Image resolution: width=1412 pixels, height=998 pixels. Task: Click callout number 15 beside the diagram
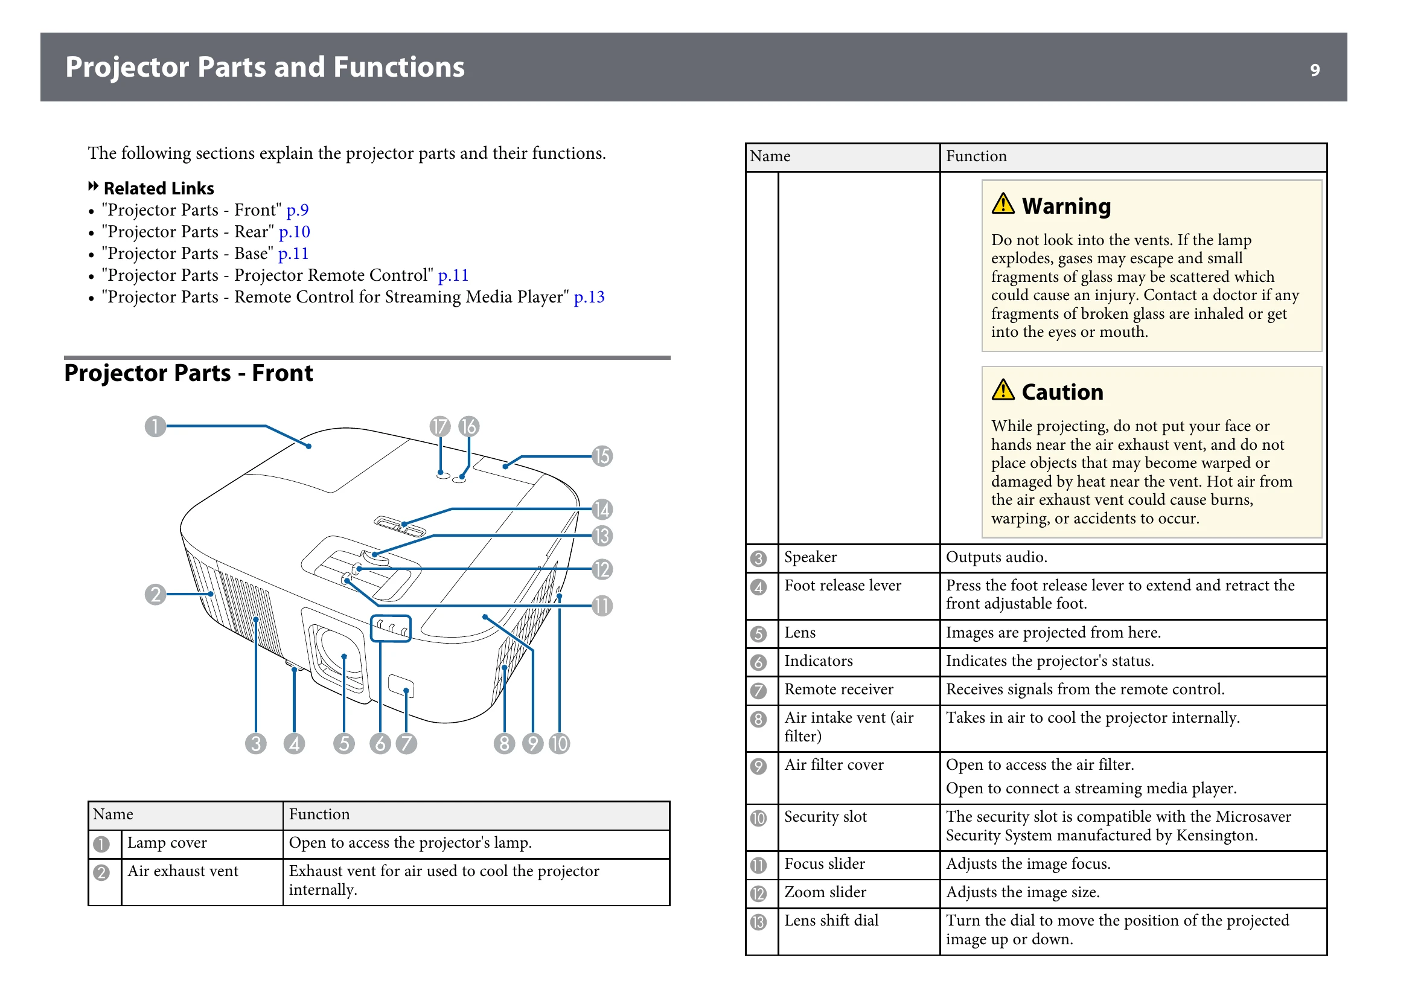click(x=602, y=456)
